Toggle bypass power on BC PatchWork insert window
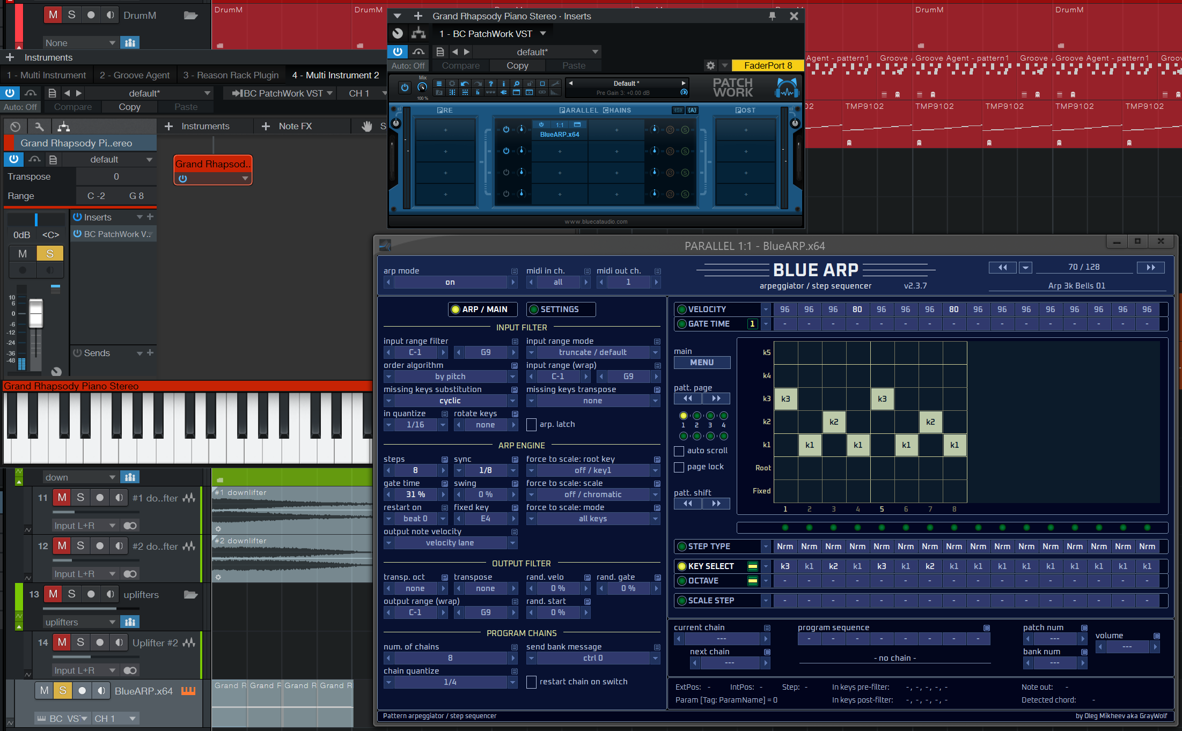The height and width of the screenshot is (731, 1182). coord(398,51)
